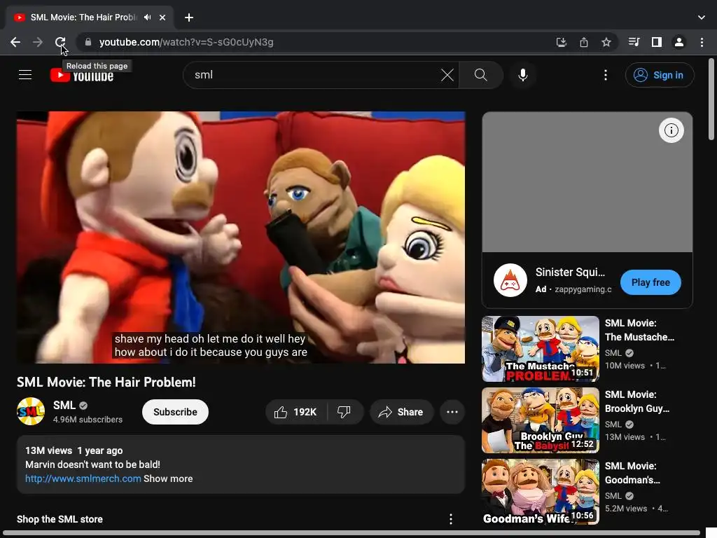The image size is (717, 538).
Task: Open YouTube hamburger guide menu
Action: (25, 74)
